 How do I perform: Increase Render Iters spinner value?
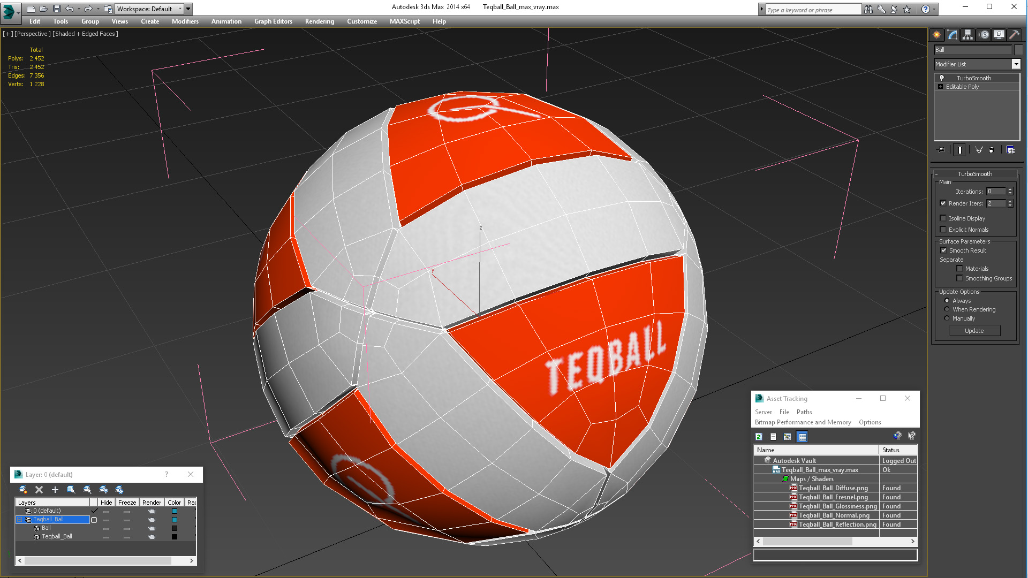click(1010, 202)
